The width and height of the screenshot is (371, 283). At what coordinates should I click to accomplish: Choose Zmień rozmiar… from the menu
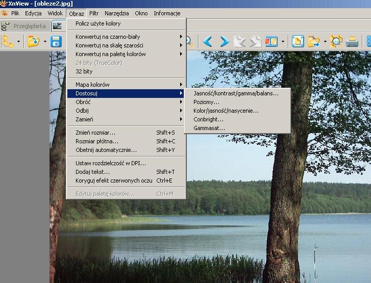127,133
